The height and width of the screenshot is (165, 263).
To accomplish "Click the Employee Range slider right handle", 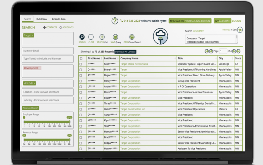I will tap(69, 117).
